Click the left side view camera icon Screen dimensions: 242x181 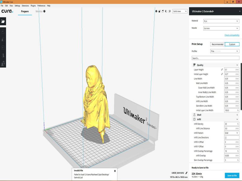click(166, 11)
